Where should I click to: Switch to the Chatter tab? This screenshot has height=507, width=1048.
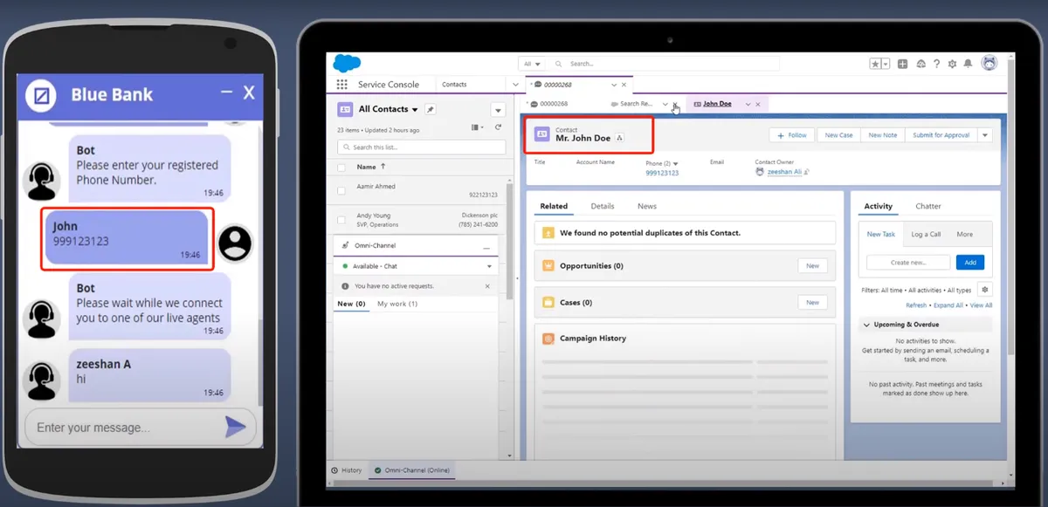coord(928,207)
